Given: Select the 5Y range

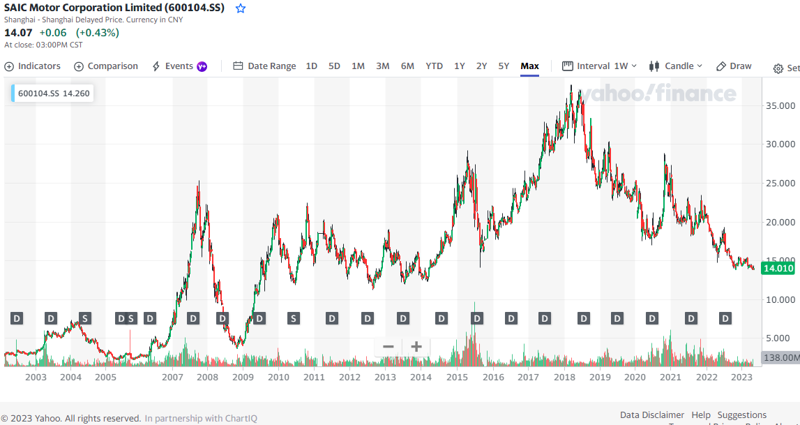Looking at the screenshot, I should [504, 66].
